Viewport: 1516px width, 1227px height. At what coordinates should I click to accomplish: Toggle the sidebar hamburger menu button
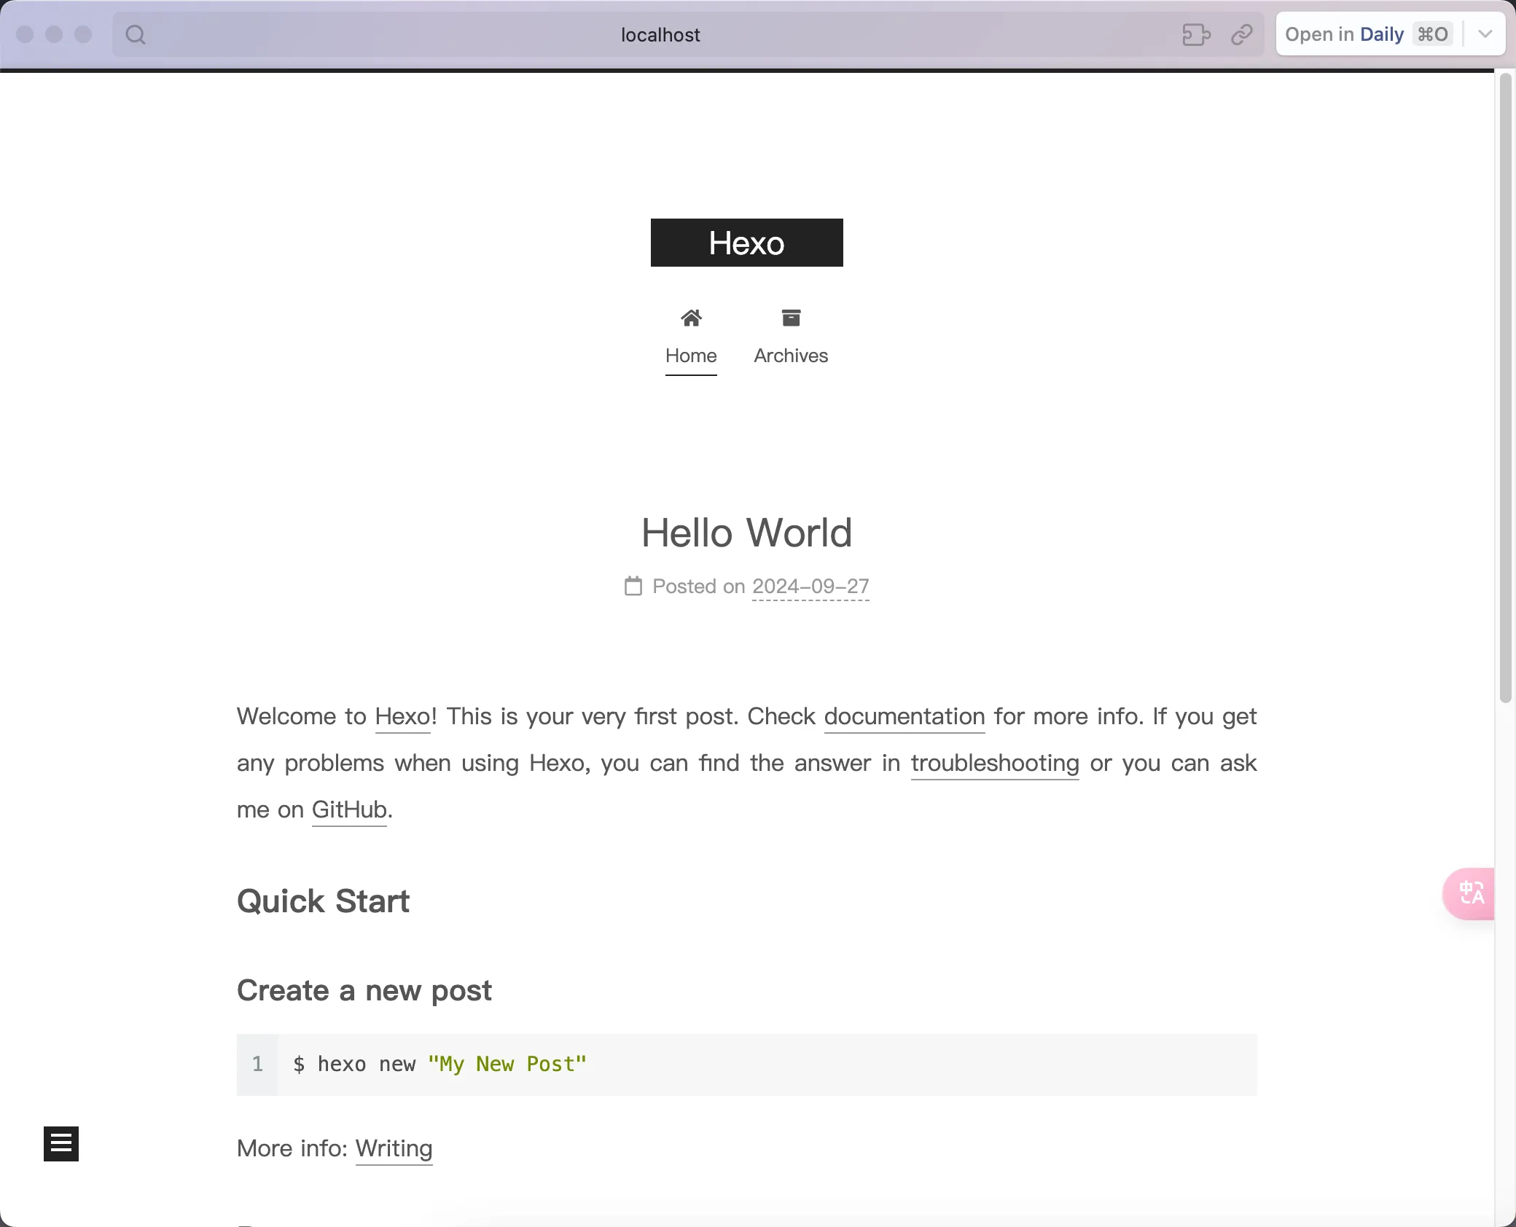pos(61,1144)
